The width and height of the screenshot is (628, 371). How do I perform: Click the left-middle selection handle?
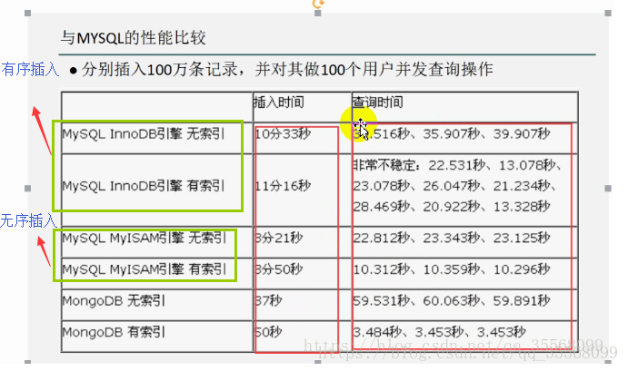[x=27, y=189]
